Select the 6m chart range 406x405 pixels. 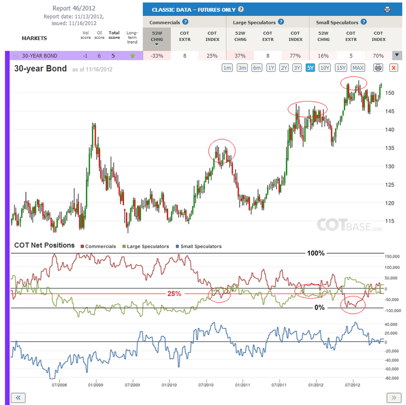257,67
